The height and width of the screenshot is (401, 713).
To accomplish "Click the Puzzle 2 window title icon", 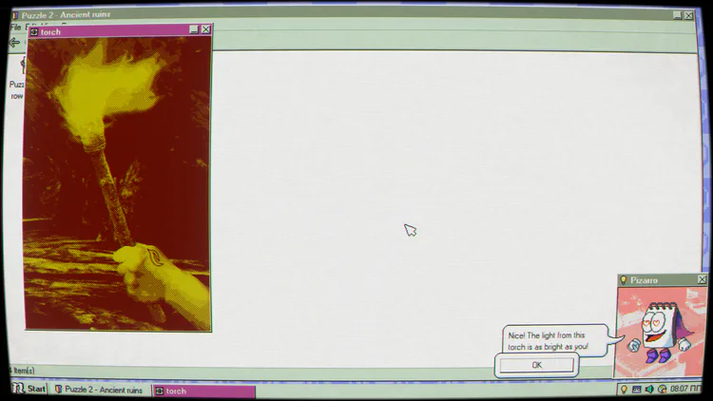I will pyautogui.click(x=15, y=15).
